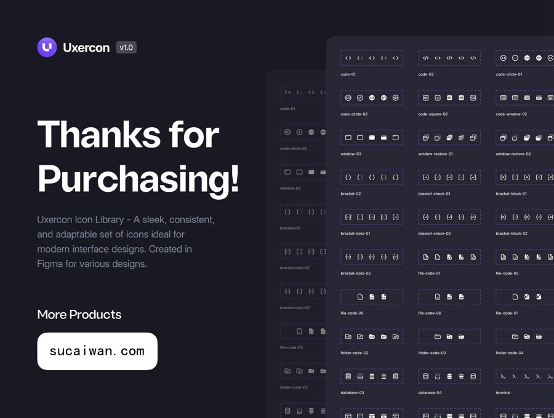Click the file-code-06 label
Image resolution: width=554 pixels, height=418 pixels.
coord(430,313)
